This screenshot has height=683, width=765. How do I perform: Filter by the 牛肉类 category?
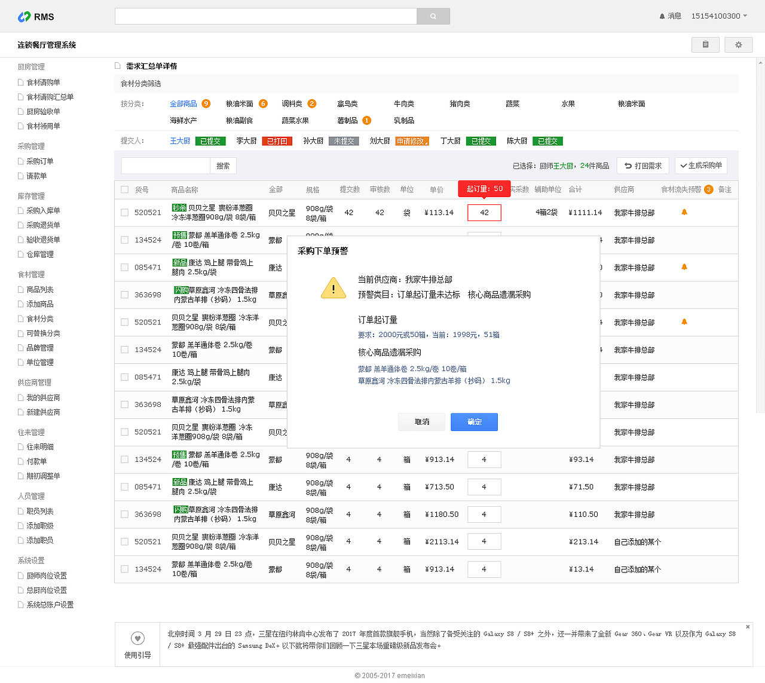click(404, 104)
